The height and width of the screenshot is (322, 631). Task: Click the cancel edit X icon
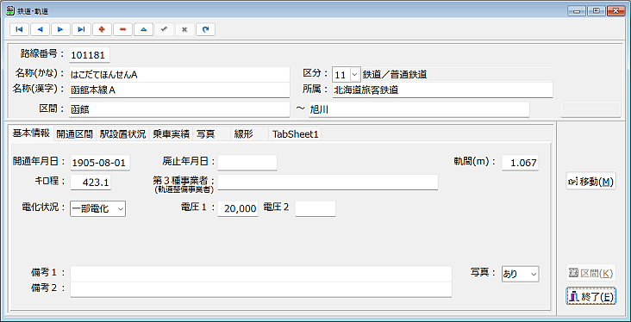(x=185, y=29)
